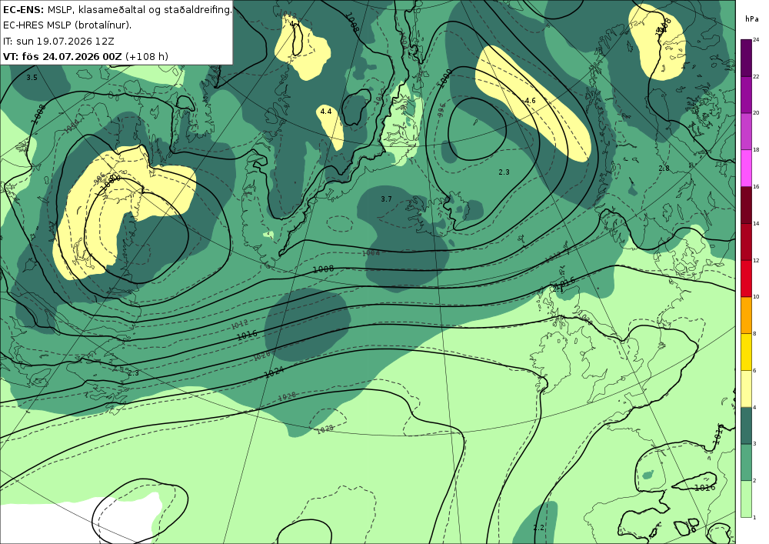Click the 'EC-ENS: MSLP, klasameðaltal og staðaldreifing.' title line

coord(117,10)
